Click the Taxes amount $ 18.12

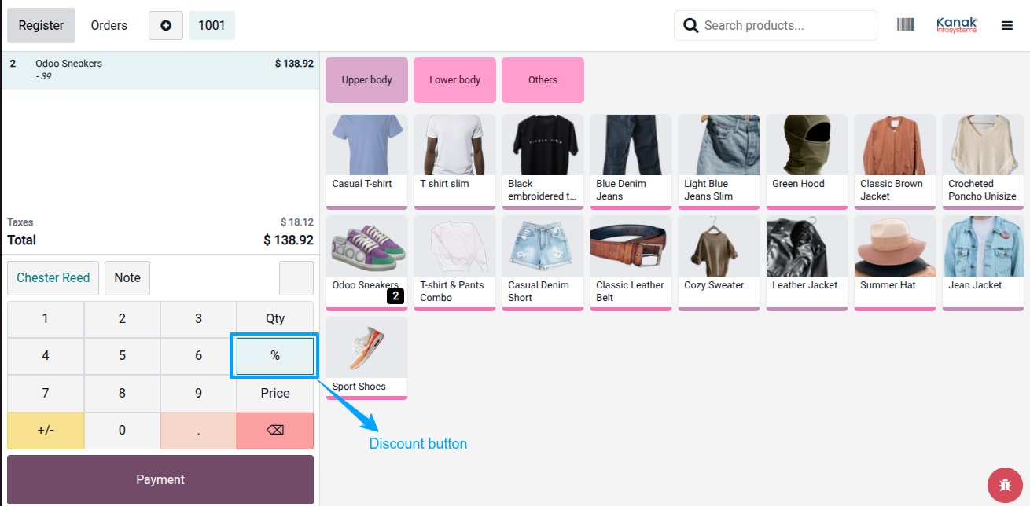click(297, 222)
